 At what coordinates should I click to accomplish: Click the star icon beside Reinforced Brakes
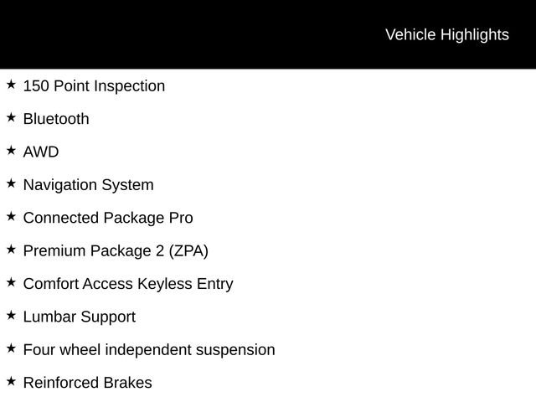(x=11, y=381)
